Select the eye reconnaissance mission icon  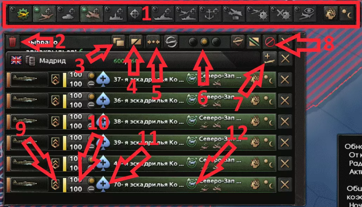tap(305, 14)
